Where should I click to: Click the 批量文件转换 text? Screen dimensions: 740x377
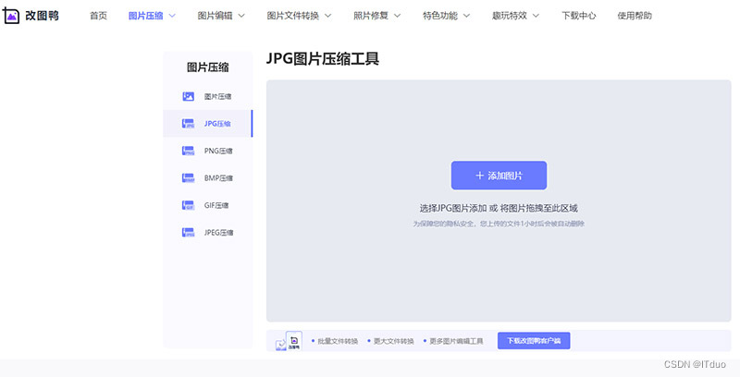click(338, 341)
